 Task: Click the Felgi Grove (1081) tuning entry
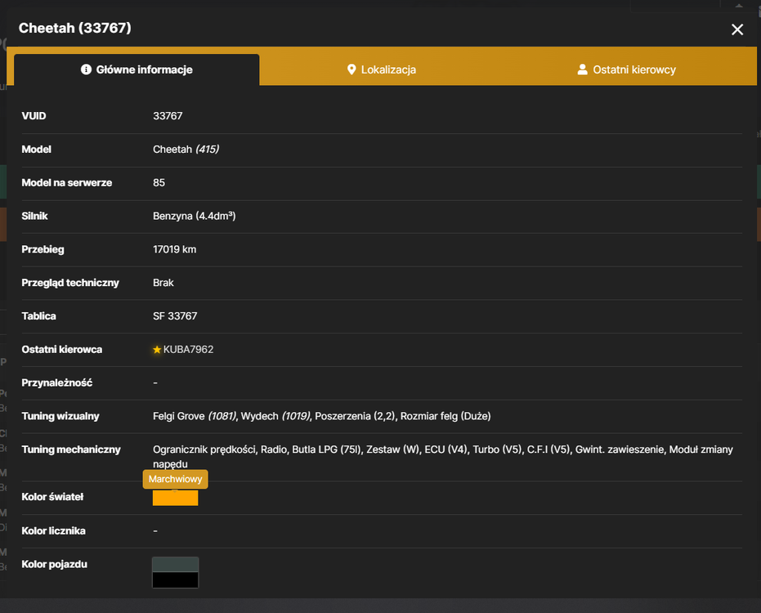(195, 416)
